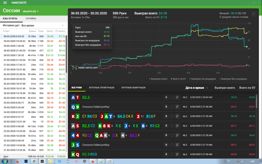Open hand history text for A 5 hand

coord(177,126)
